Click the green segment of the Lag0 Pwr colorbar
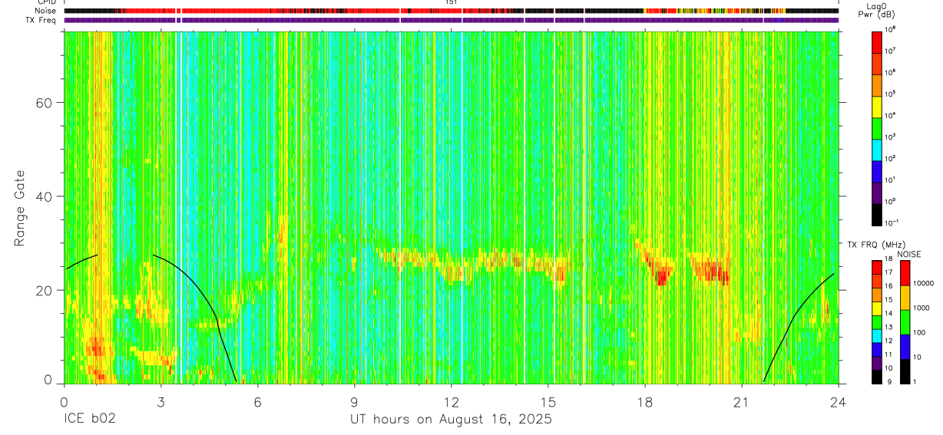 tap(878, 127)
